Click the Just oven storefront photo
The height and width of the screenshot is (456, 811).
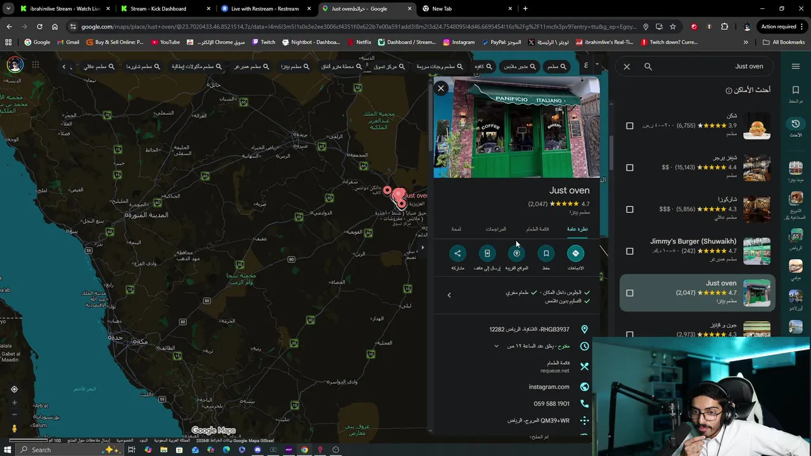tap(516, 128)
